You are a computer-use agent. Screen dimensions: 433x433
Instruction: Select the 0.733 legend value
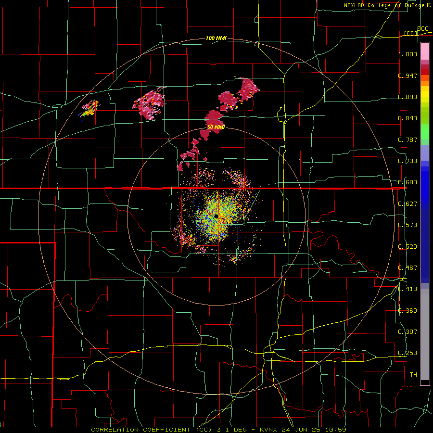tap(408, 161)
